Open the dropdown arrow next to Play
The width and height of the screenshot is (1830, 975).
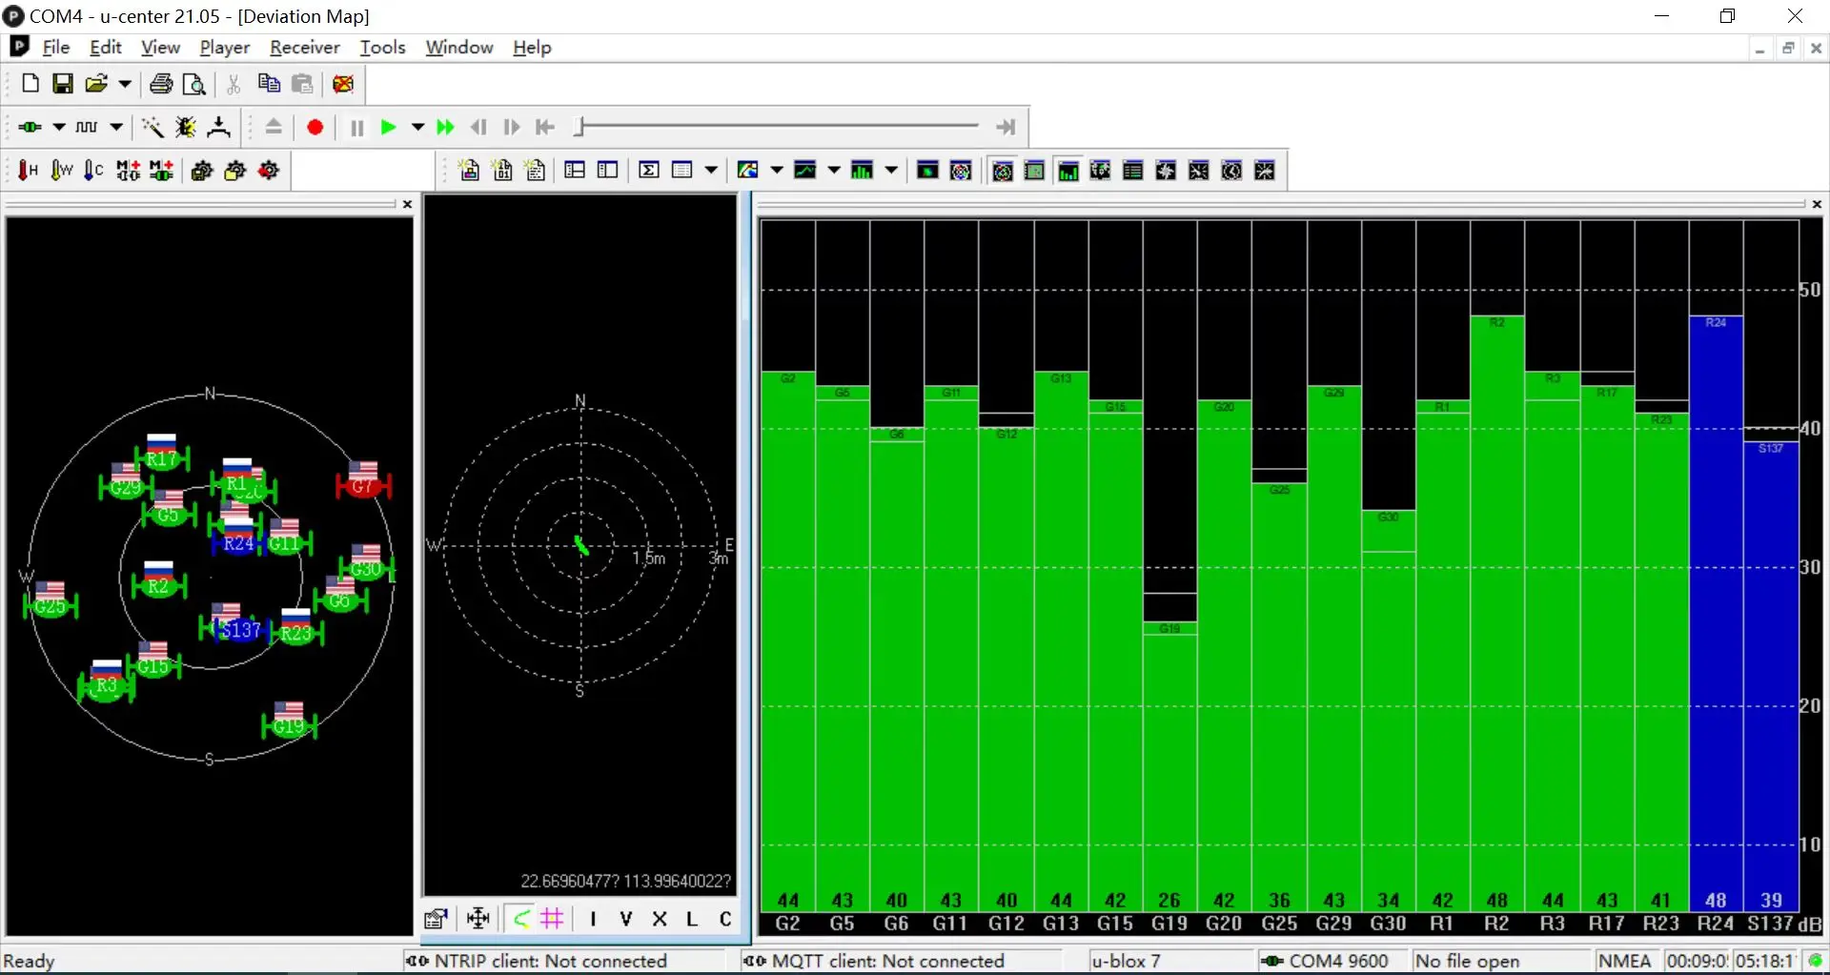(x=417, y=128)
